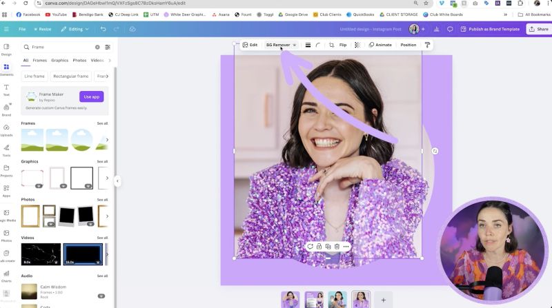Open the Resize menu
The height and width of the screenshot is (308, 552).
coord(43,29)
